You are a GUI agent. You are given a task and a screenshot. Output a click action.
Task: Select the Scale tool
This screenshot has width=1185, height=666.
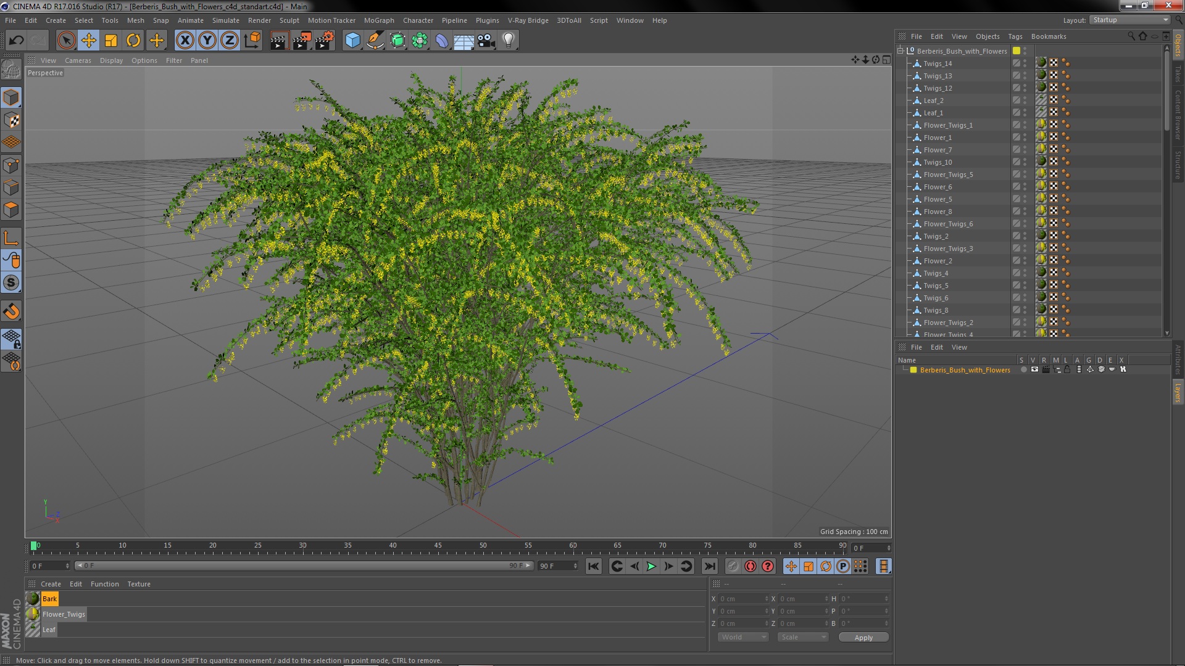pos(111,41)
